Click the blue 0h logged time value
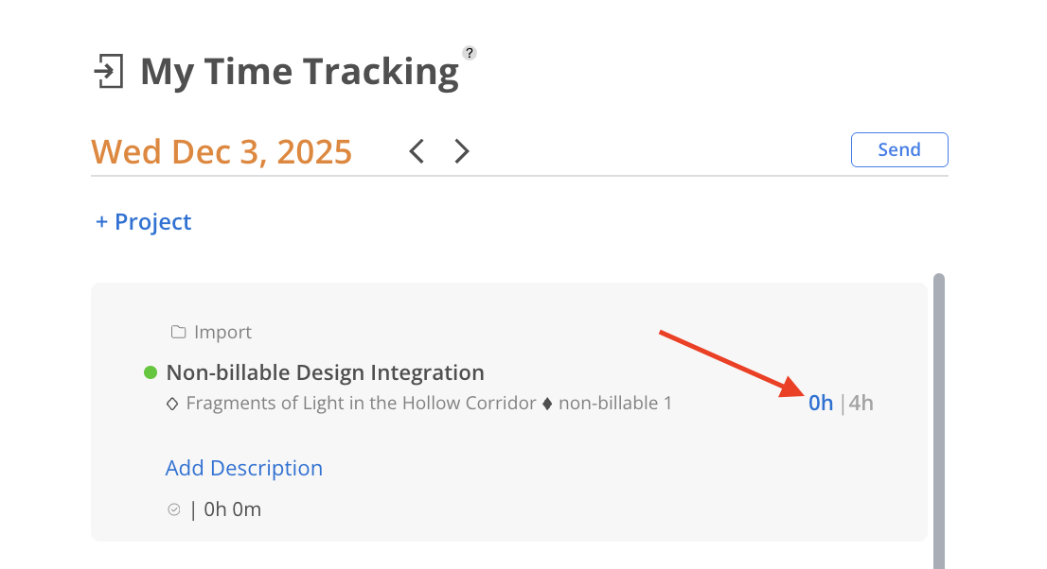This screenshot has height=569, width=1047. (x=820, y=404)
